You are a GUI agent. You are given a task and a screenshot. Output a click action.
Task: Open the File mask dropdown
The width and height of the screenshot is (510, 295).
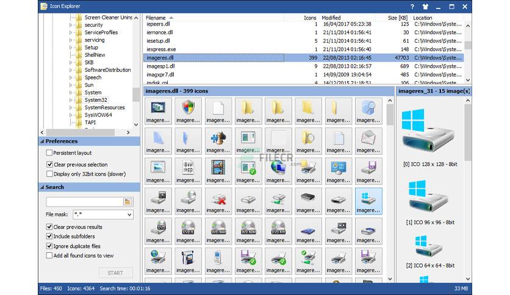[x=129, y=215]
